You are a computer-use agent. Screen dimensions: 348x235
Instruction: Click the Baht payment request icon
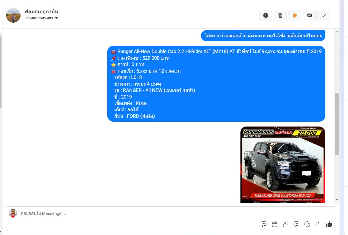coord(318,224)
